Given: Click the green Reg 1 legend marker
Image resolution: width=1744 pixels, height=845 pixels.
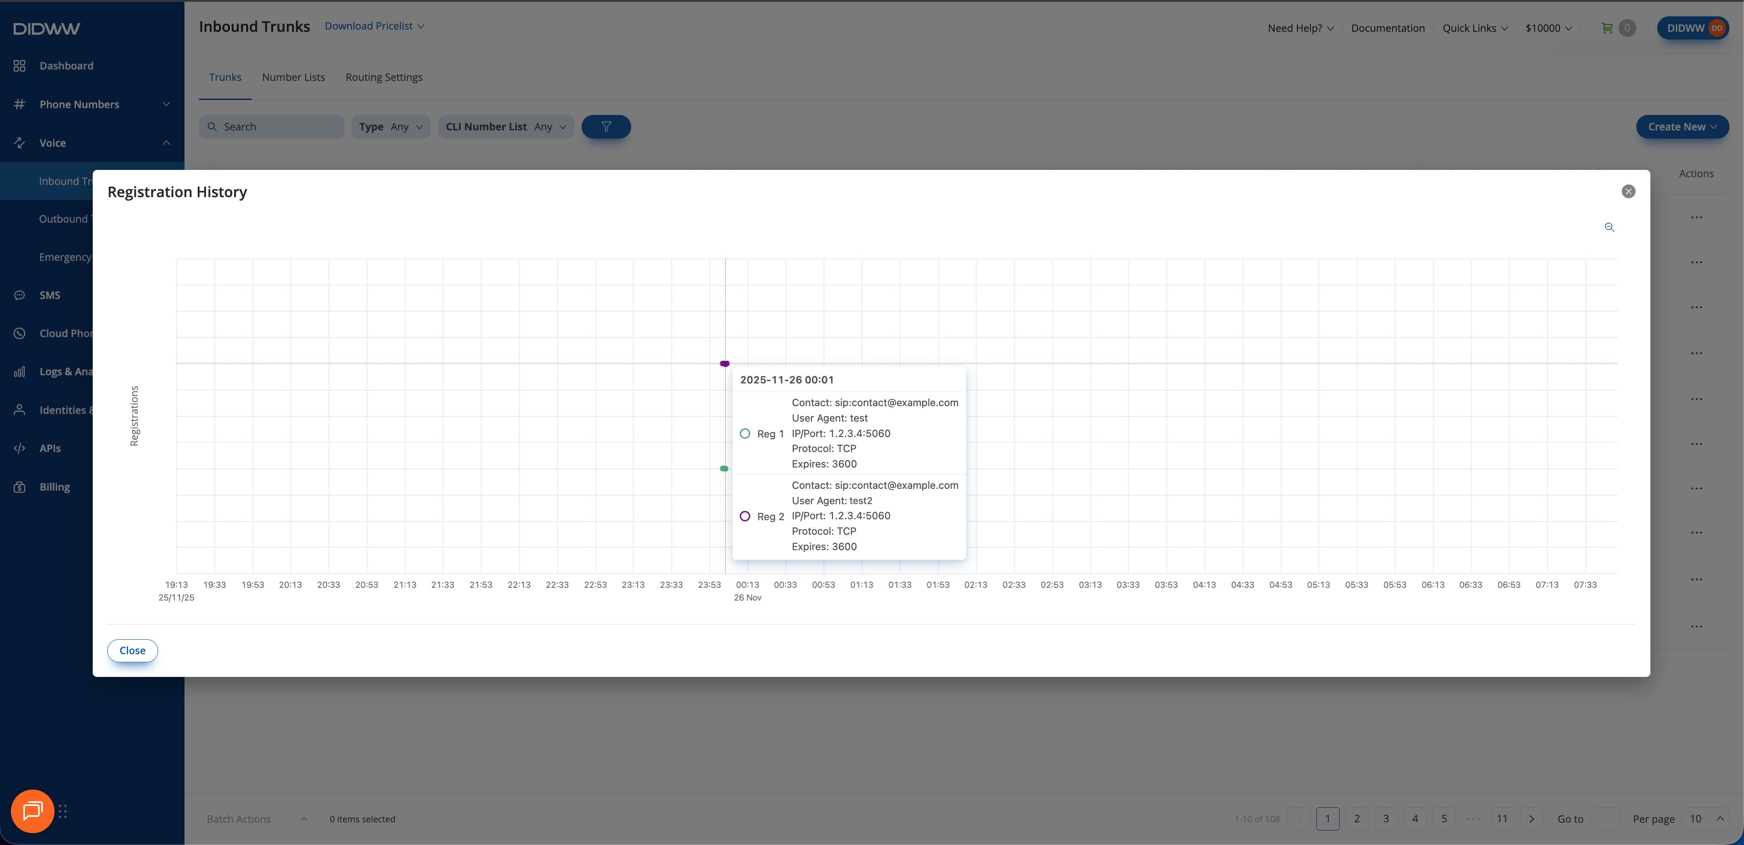Looking at the screenshot, I should 745,433.
